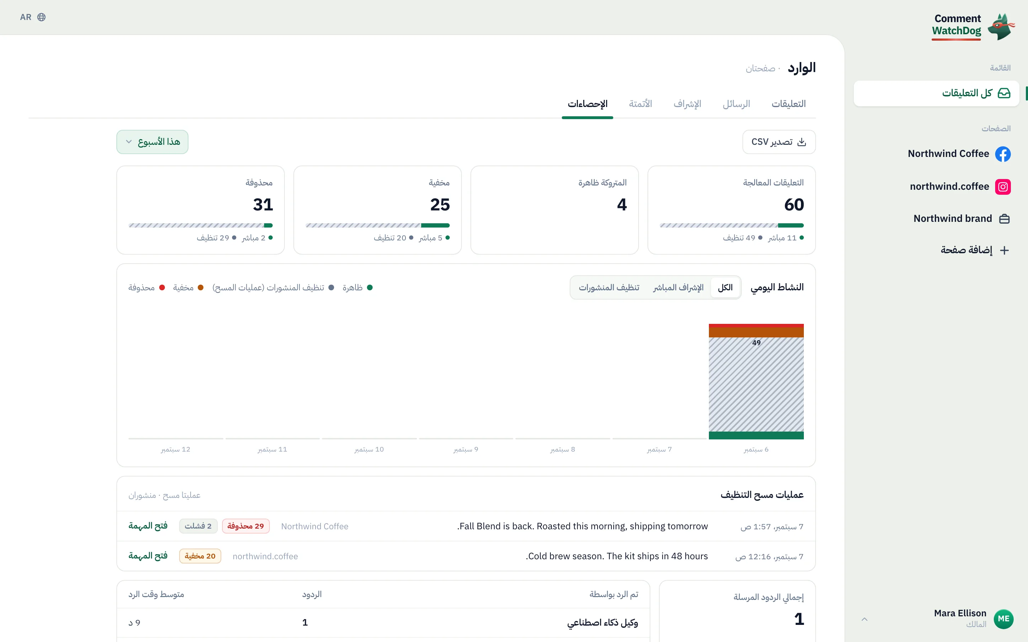Toggle the red محذوفة legend dot

162,287
